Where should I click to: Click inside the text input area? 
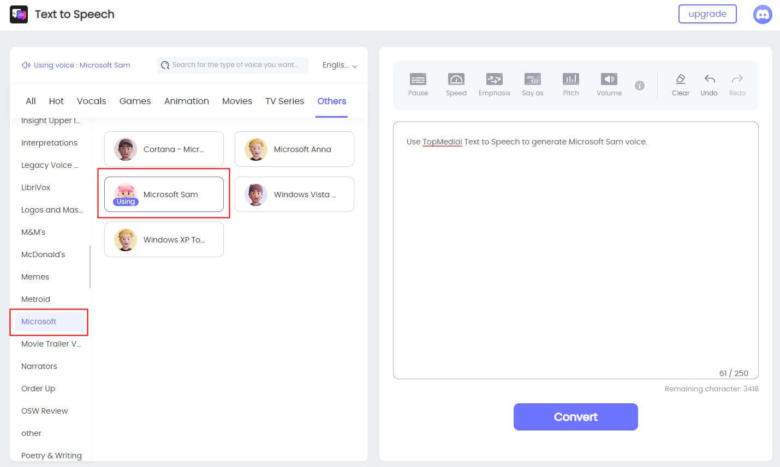(575, 250)
